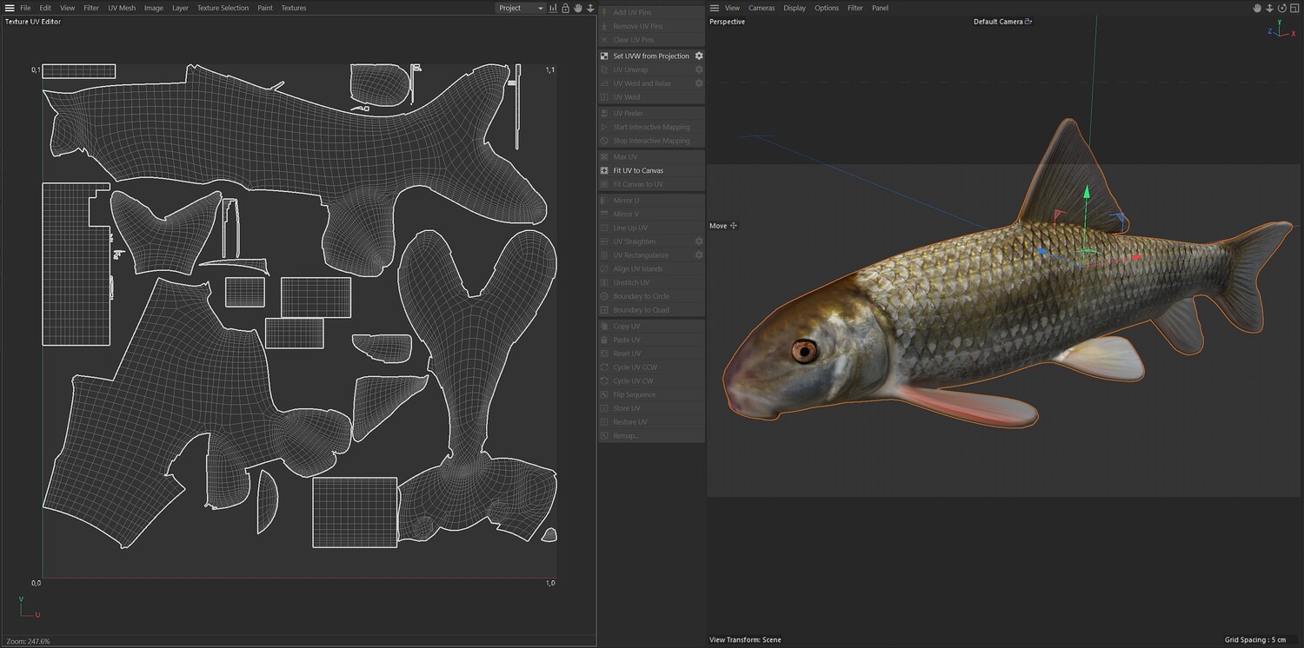This screenshot has height=648, width=1304.
Task: Click the Boundary to Quad command
Action: (x=651, y=310)
